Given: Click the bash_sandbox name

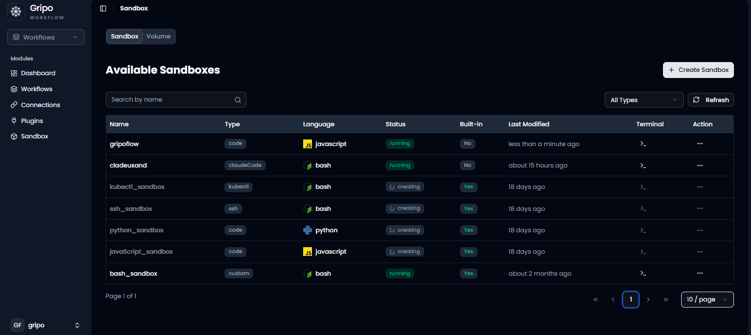Looking at the screenshot, I should click(134, 273).
